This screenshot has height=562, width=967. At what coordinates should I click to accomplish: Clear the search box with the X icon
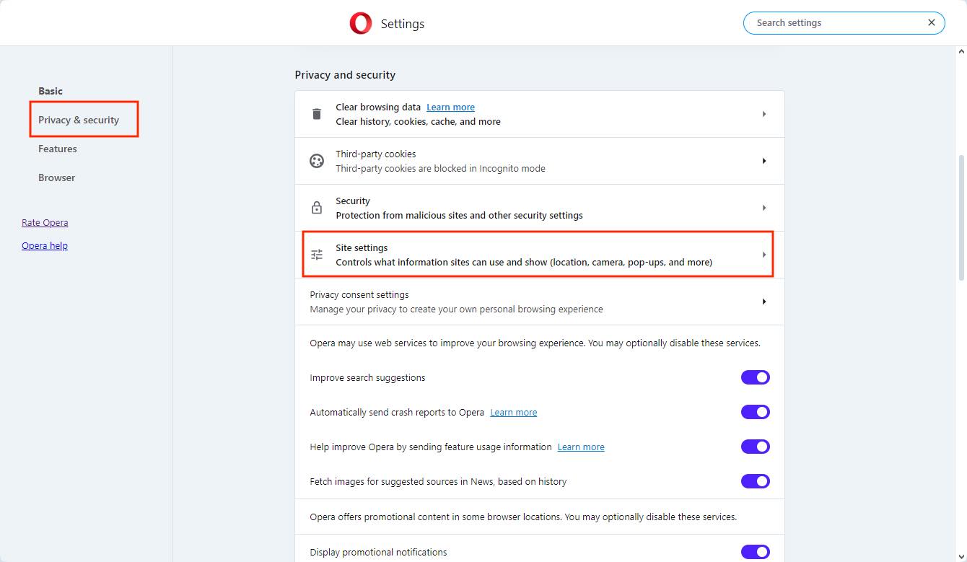pos(932,23)
